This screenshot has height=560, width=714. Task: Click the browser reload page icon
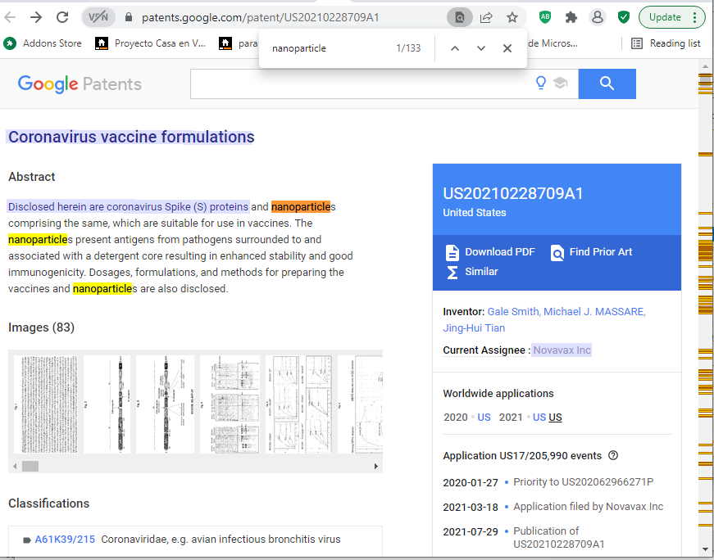pyautogui.click(x=62, y=17)
